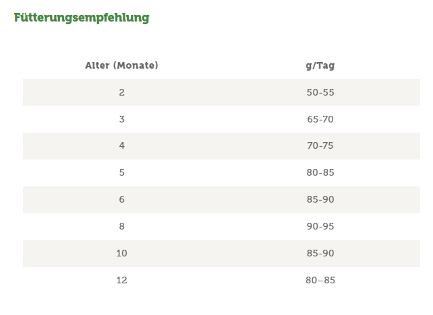Select the g/Tag column header
Viewport: 433px width, 315px height.
[x=320, y=65]
